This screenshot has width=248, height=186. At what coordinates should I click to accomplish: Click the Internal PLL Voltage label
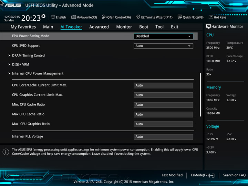coord(28,136)
